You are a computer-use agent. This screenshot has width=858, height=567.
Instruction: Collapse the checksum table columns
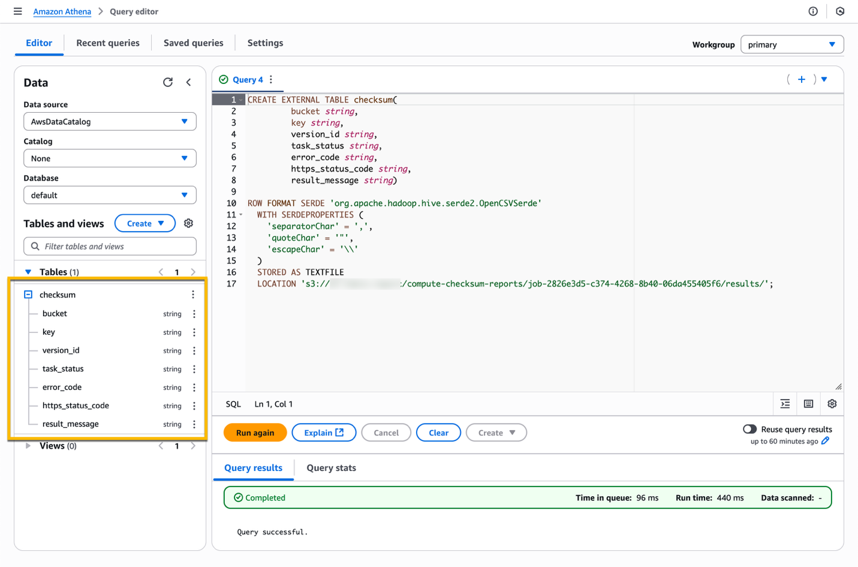point(28,294)
